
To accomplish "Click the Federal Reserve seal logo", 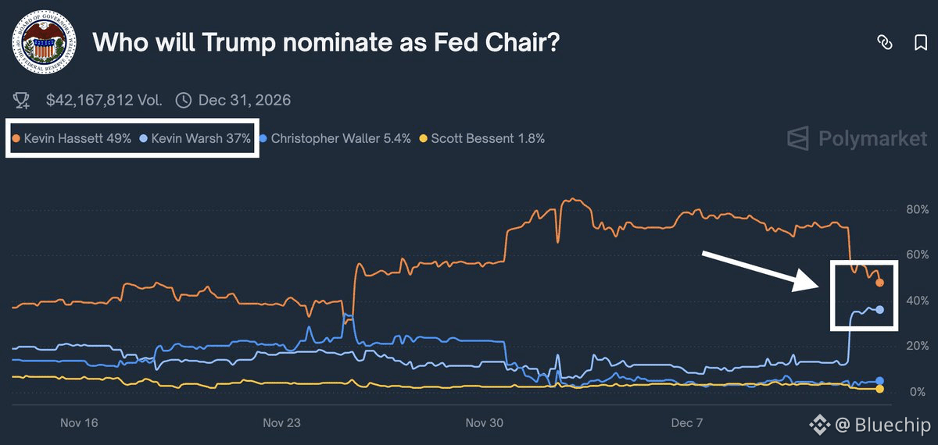I will (x=43, y=43).
